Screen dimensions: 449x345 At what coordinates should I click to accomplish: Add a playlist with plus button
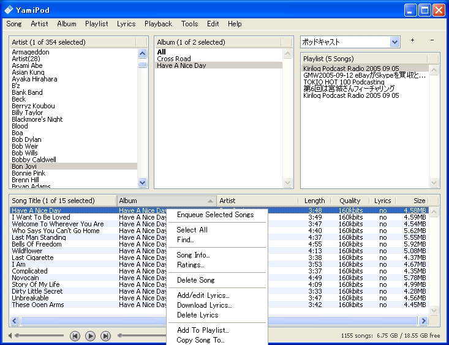(412, 40)
